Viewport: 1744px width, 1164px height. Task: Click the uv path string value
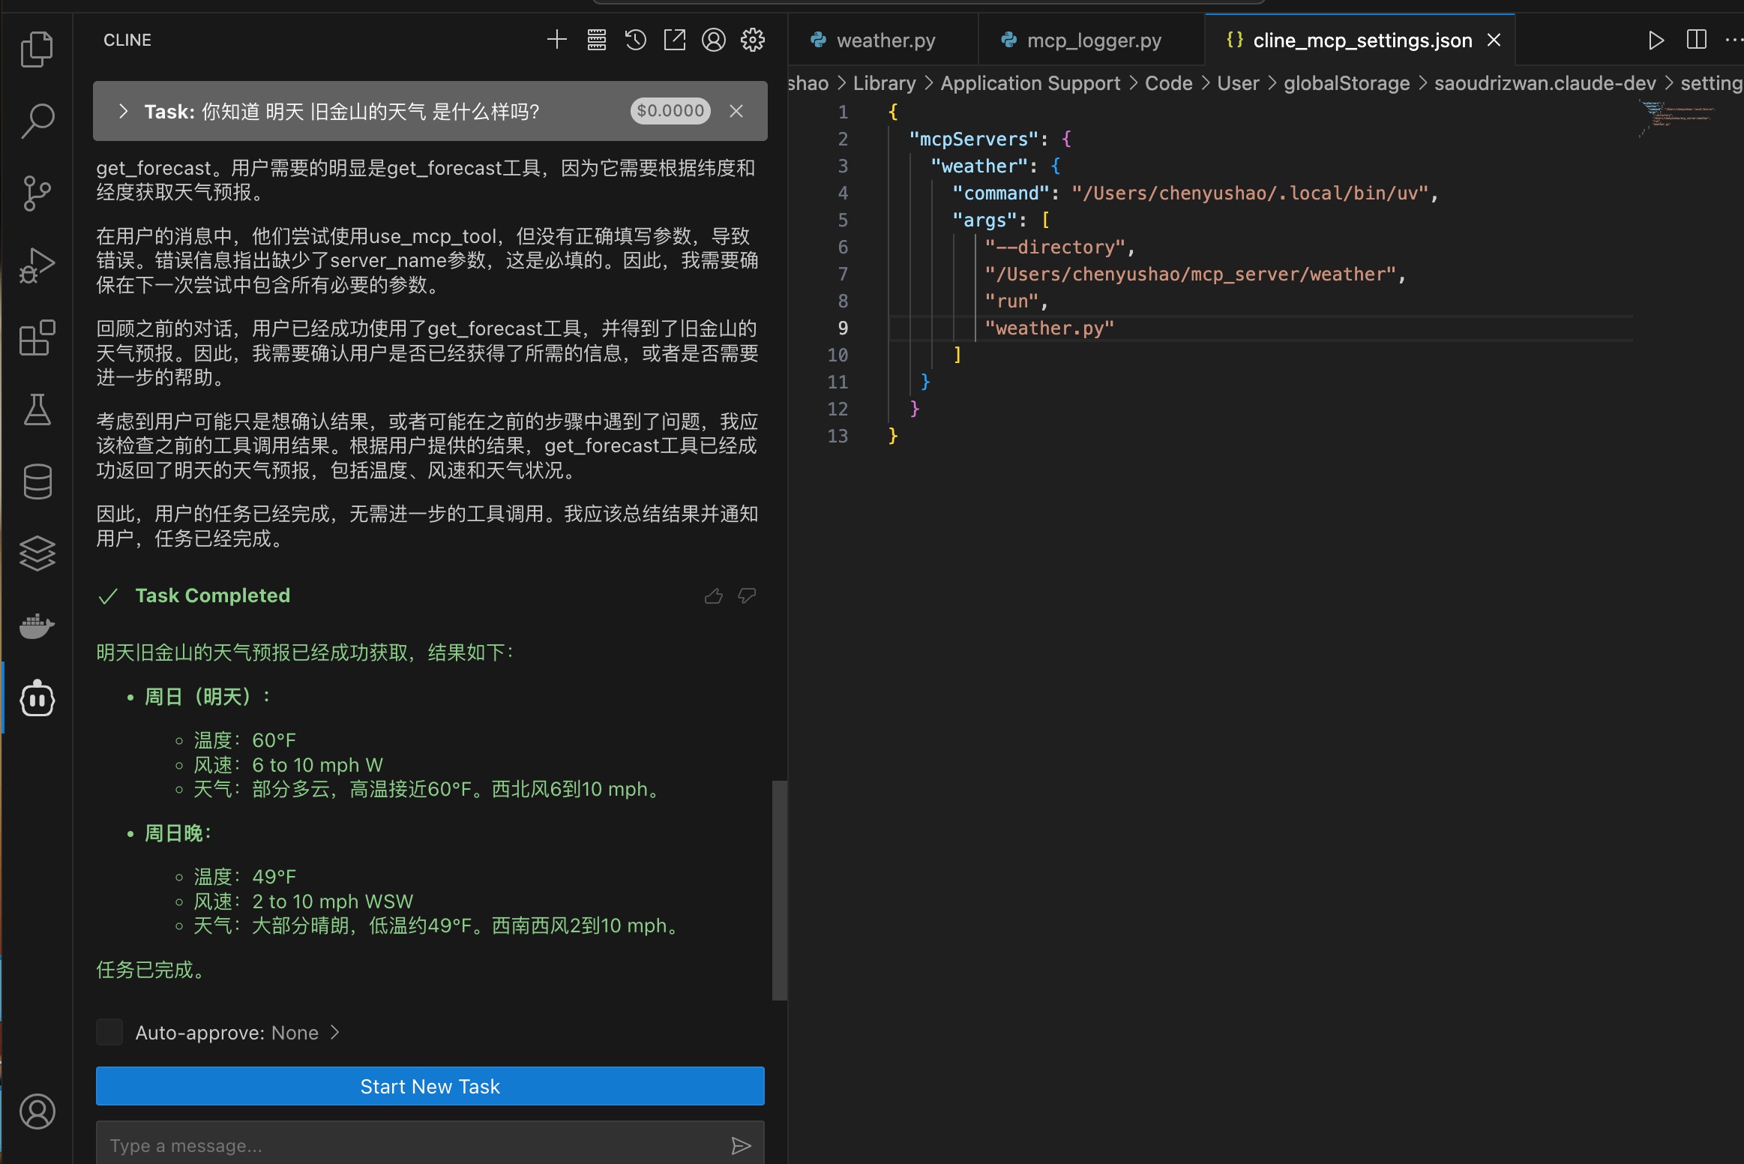pos(1249,193)
